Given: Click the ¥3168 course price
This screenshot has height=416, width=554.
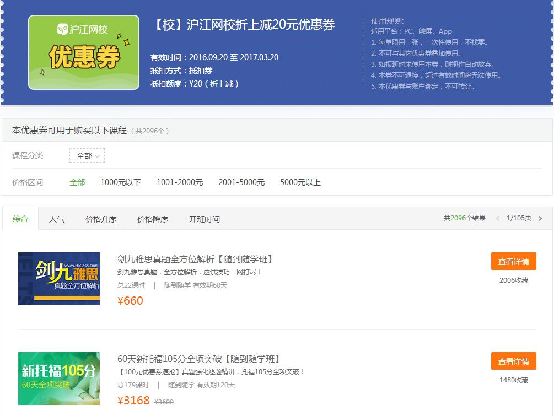Looking at the screenshot, I should 133,401.
